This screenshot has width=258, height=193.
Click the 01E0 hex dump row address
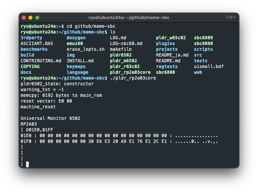26,135
